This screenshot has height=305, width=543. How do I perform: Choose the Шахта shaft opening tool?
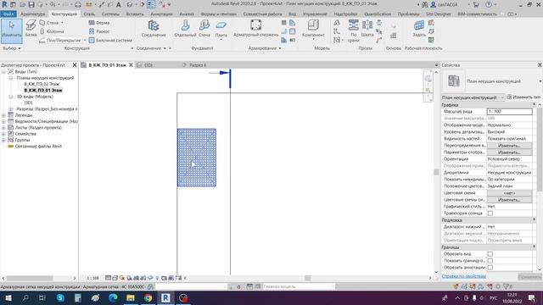[x=367, y=28]
